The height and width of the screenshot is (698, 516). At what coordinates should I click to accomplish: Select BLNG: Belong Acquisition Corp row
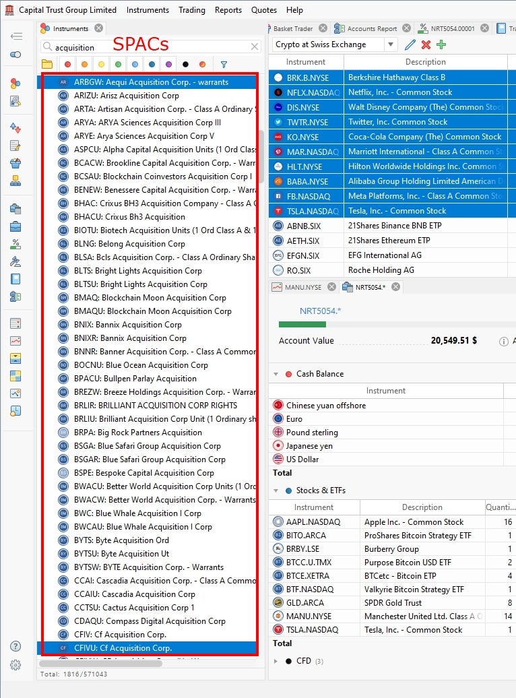pyautogui.click(x=147, y=244)
